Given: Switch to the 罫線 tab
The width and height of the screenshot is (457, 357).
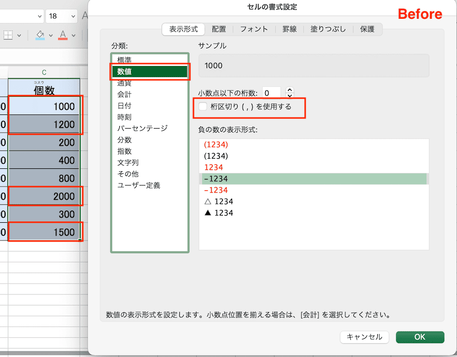Looking at the screenshot, I should (289, 29).
